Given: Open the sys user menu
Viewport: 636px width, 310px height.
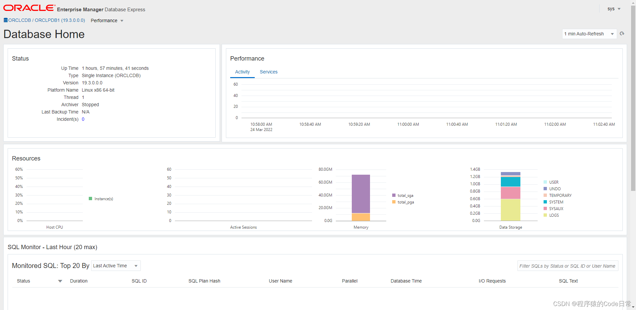Looking at the screenshot, I should (x=614, y=9).
